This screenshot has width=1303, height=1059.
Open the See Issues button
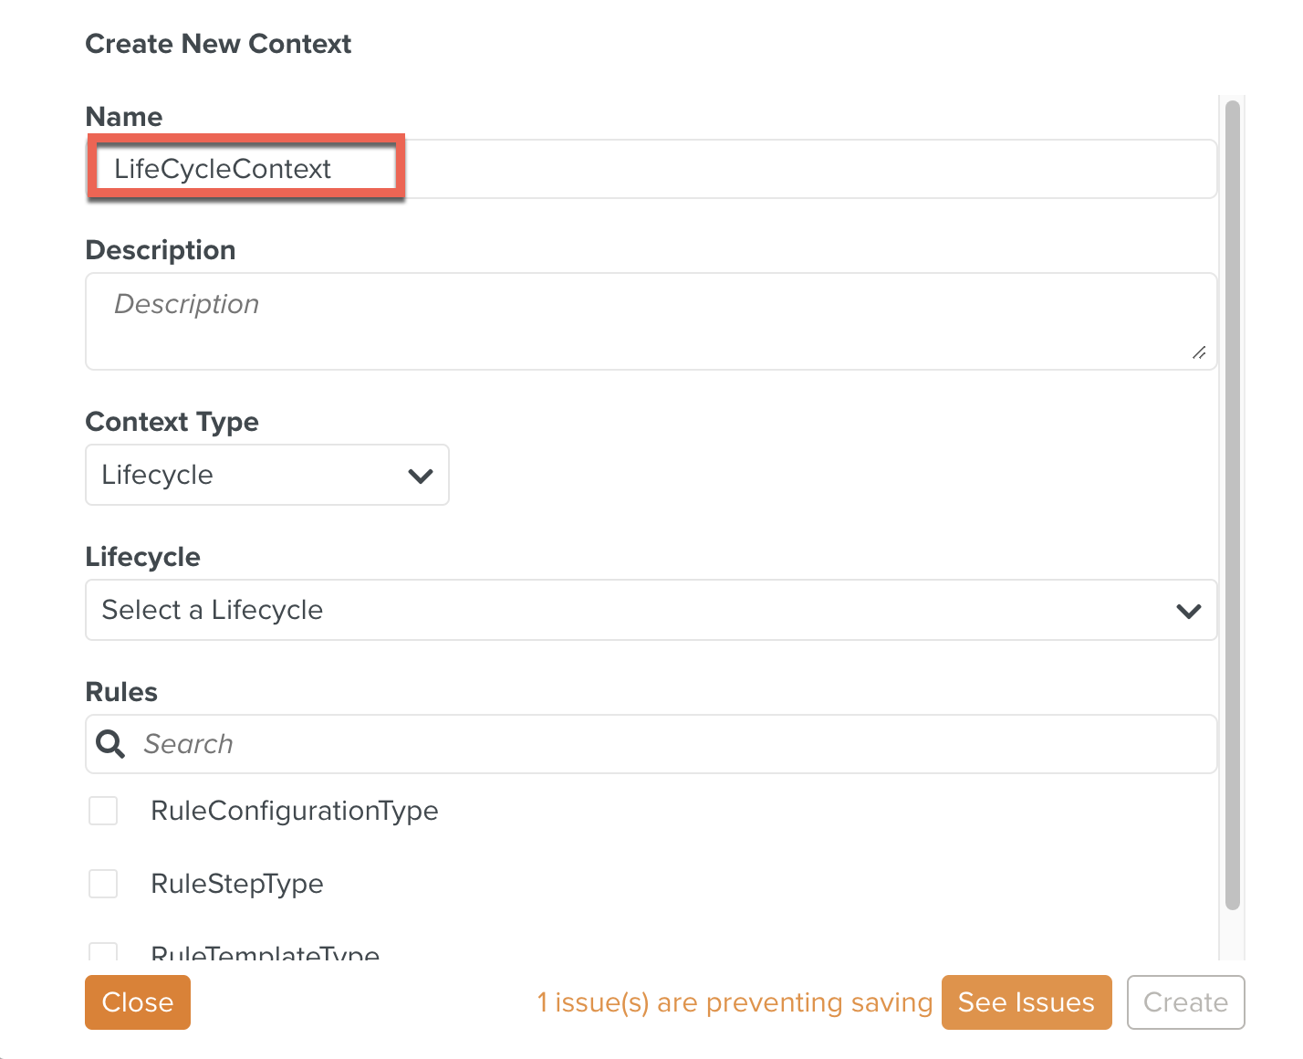1026,1002
